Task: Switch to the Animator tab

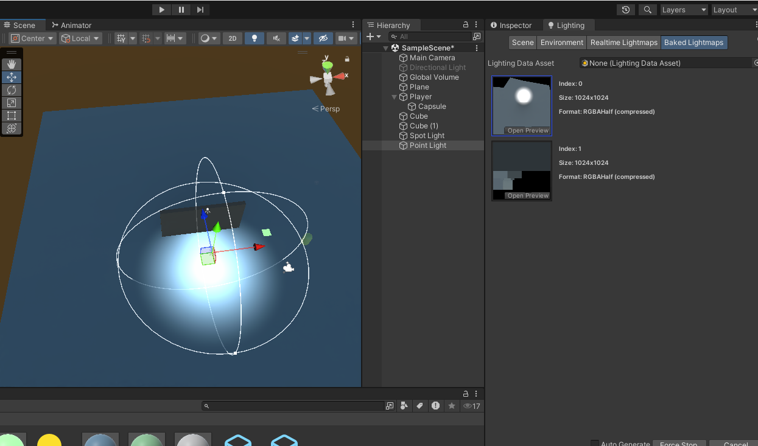Action: (x=72, y=25)
